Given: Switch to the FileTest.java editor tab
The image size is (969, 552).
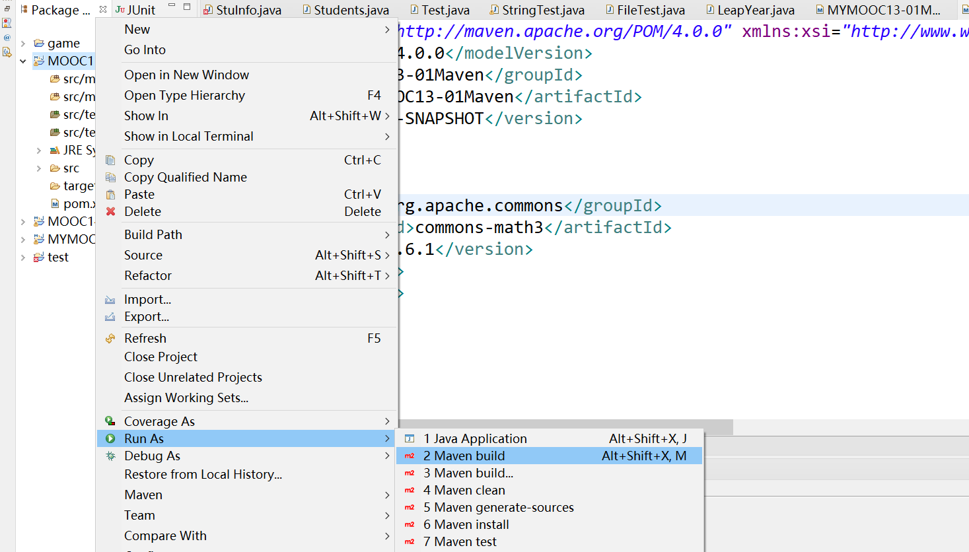Looking at the screenshot, I should (645, 10).
